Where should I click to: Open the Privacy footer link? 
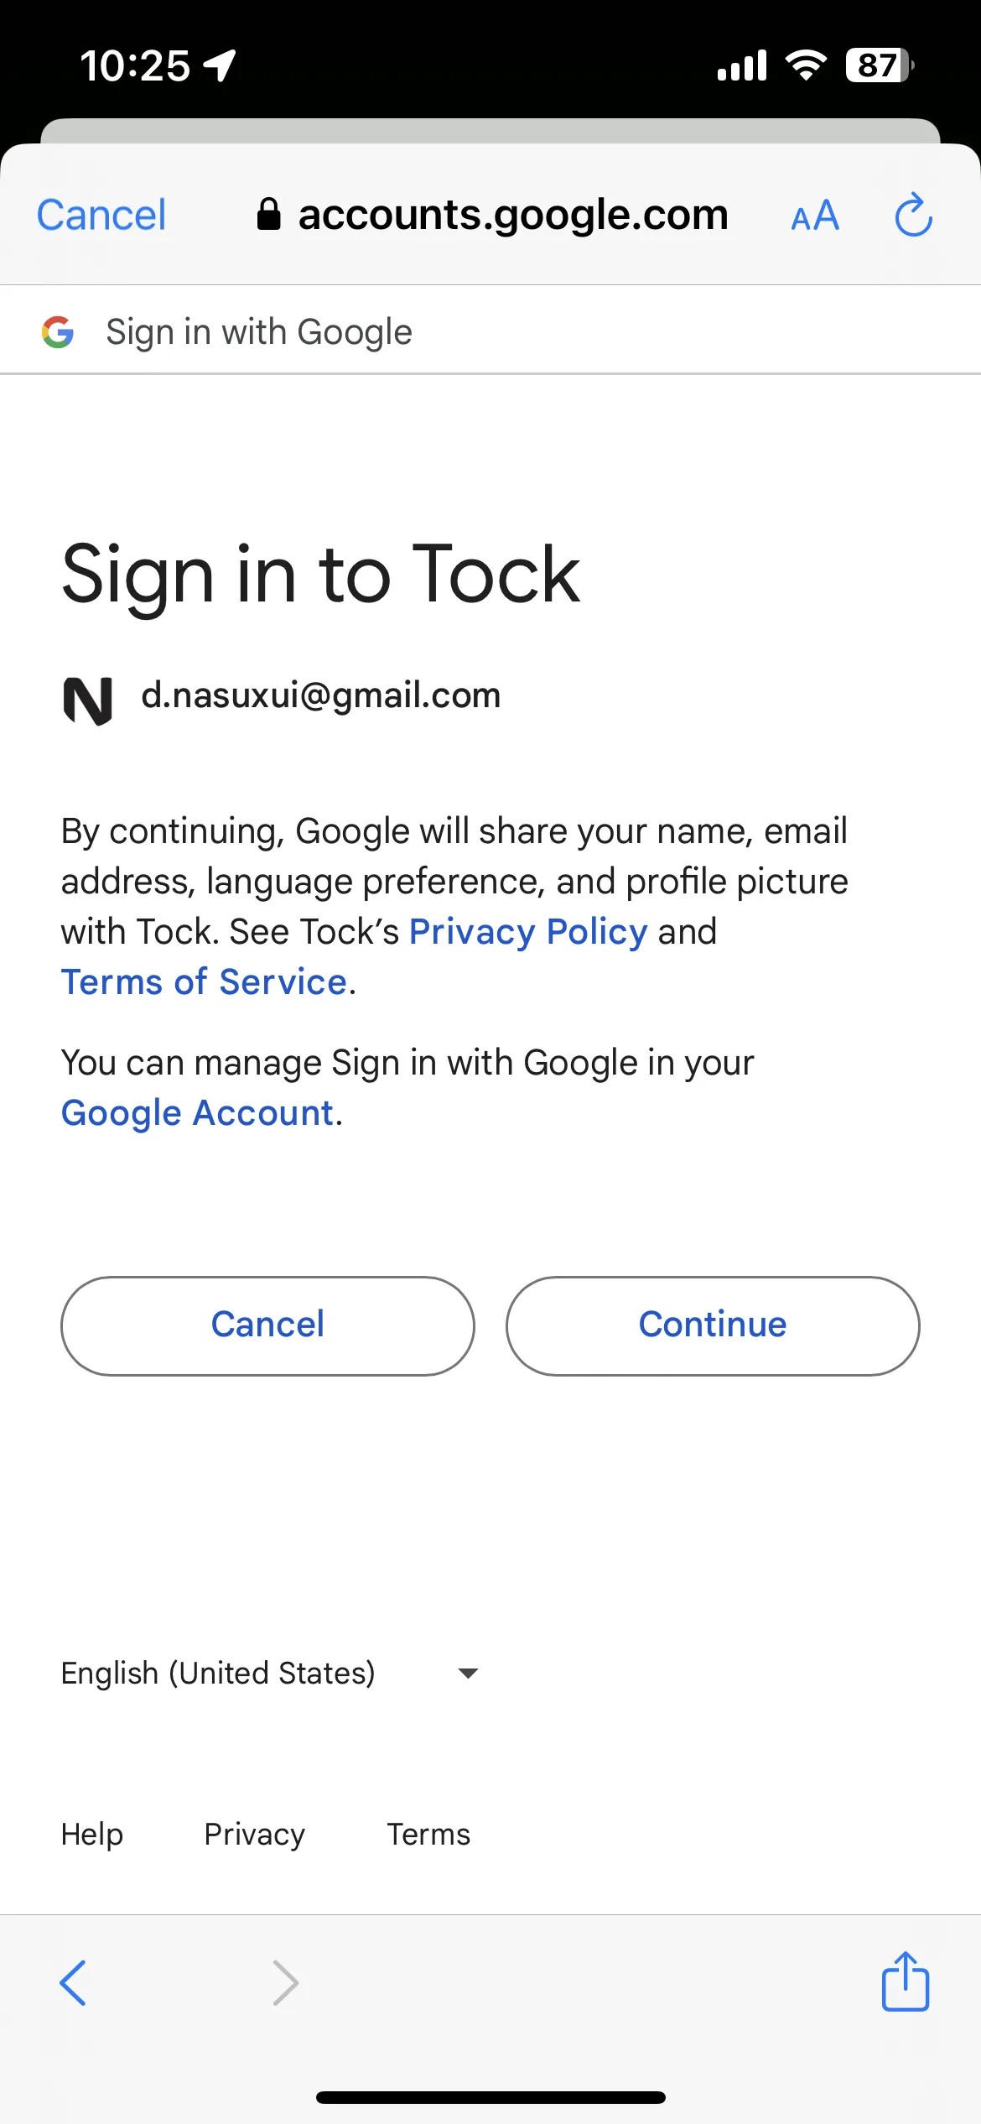click(255, 1835)
